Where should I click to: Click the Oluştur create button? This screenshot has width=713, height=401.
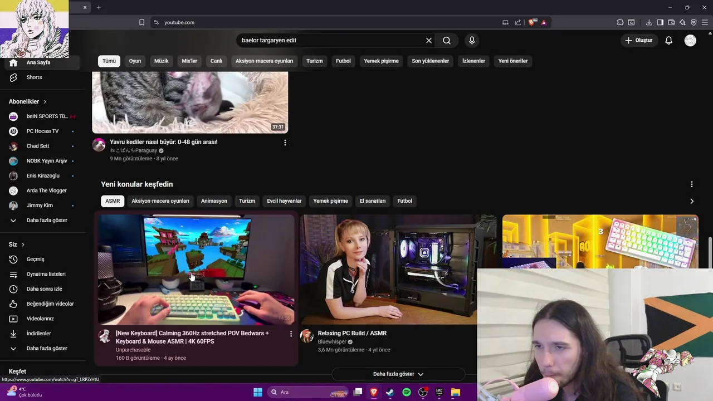(x=638, y=41)
